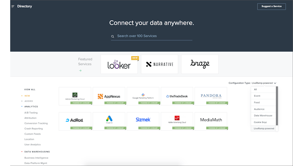Open the Adobe Advertising Cloud tile

tap(177, 121)
